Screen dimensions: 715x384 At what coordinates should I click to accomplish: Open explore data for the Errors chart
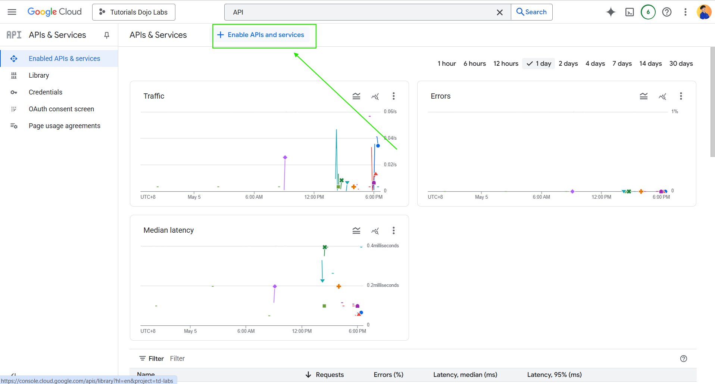point(662,96)
